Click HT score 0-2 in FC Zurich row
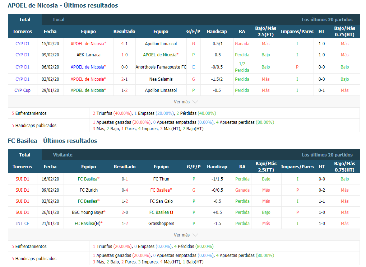The width and height of the screenshot is (366, 267). (322, 190)
